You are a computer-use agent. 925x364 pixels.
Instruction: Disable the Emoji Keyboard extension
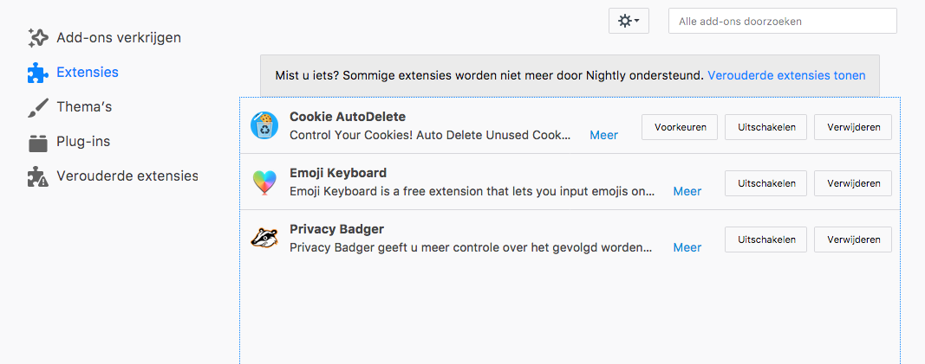tap(765, 183)
